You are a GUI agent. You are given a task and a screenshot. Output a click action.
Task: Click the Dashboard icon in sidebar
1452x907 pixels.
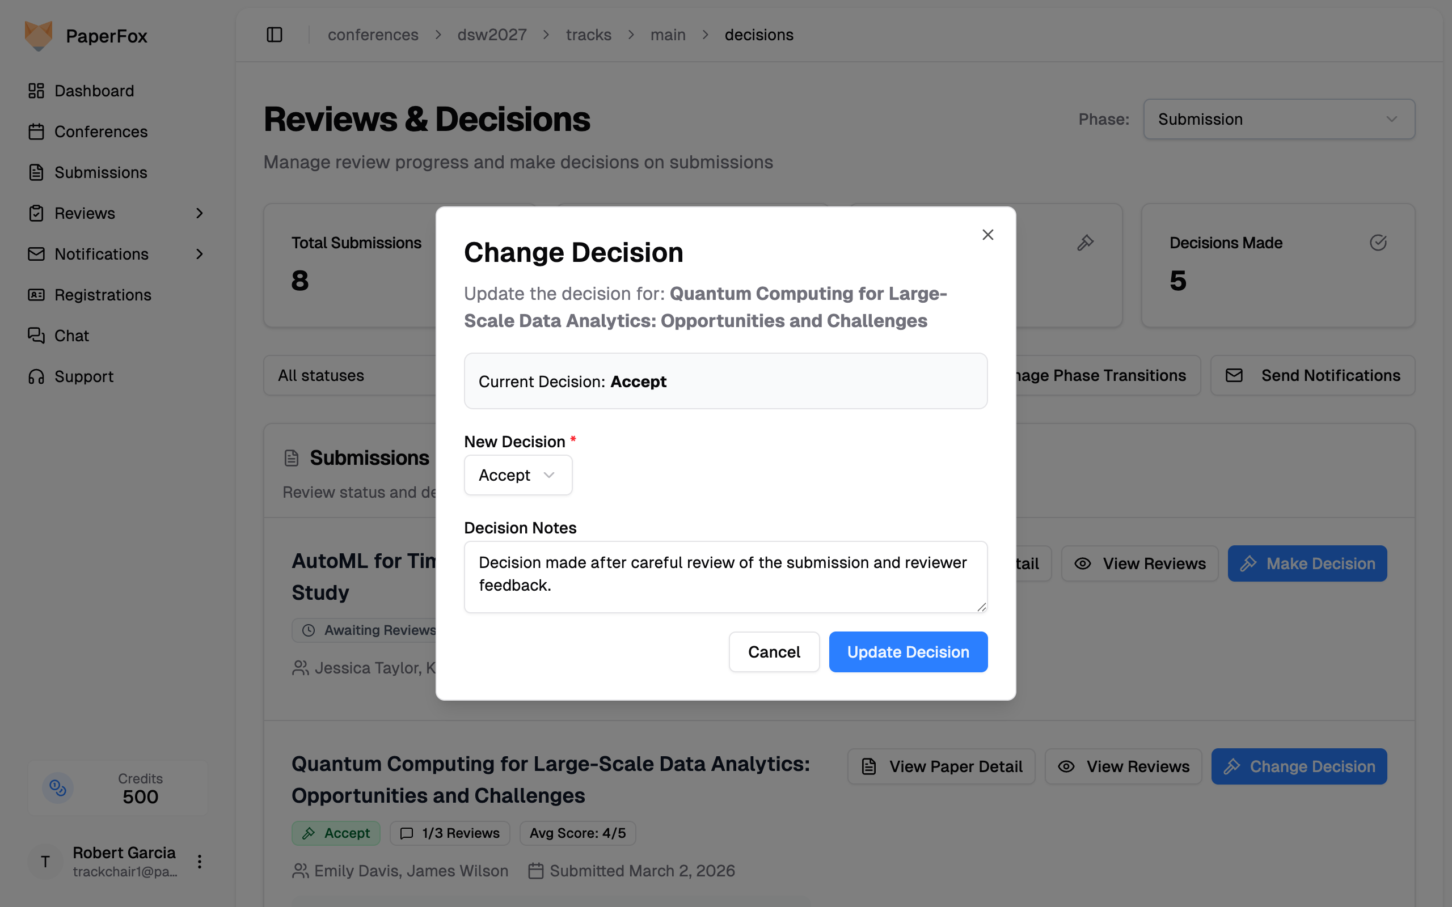coord(37,91)
